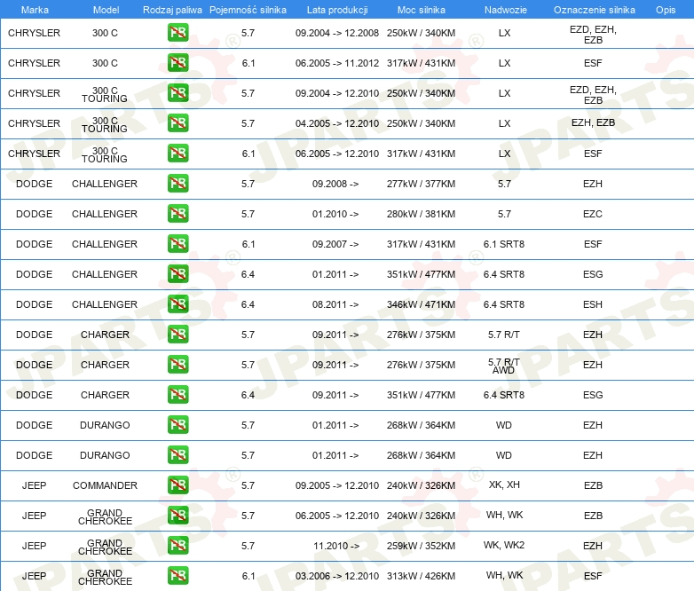Select fuel icon in Grand Cherokee WK, WK2 row
This screenshot has height=591, width=694.
[x=177, y=546]
